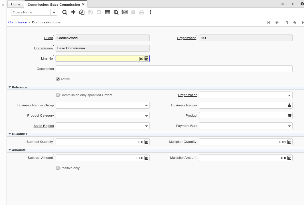
Task: Open Product search cart icon
Action: (289, 115)
